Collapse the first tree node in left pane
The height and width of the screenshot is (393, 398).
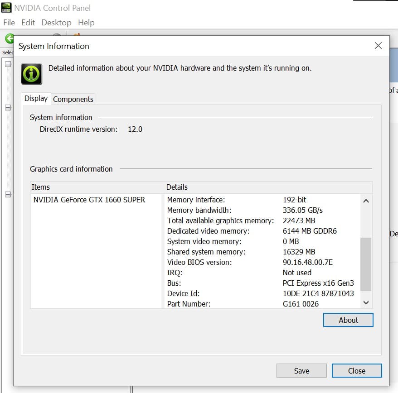(x=8, y=64)
